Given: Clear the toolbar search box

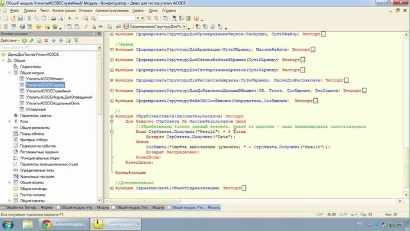Looking at the screenshot, I should [142, 19].
